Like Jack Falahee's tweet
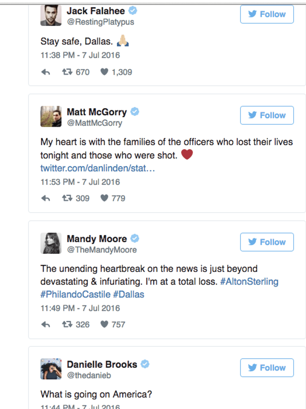Viewport: 306px width, 409px height. click(x=104, y=72)
